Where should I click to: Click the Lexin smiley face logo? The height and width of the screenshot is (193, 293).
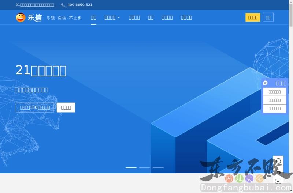[x=21, y=18]
